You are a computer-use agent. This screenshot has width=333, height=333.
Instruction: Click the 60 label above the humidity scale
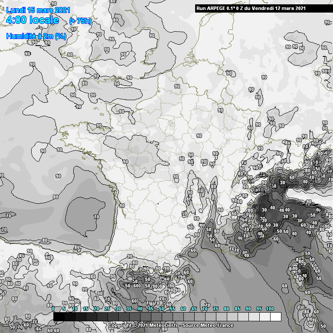pos(183,309)
